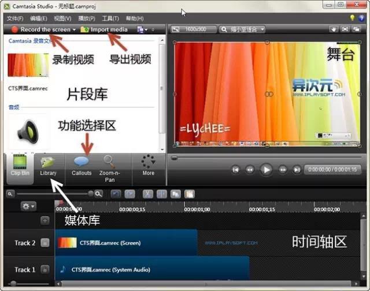Image resolution: width=370 pixels, height=291 pixels.
Task: Click the timeline zoom in magnifier
Action: tap(99, 194)
